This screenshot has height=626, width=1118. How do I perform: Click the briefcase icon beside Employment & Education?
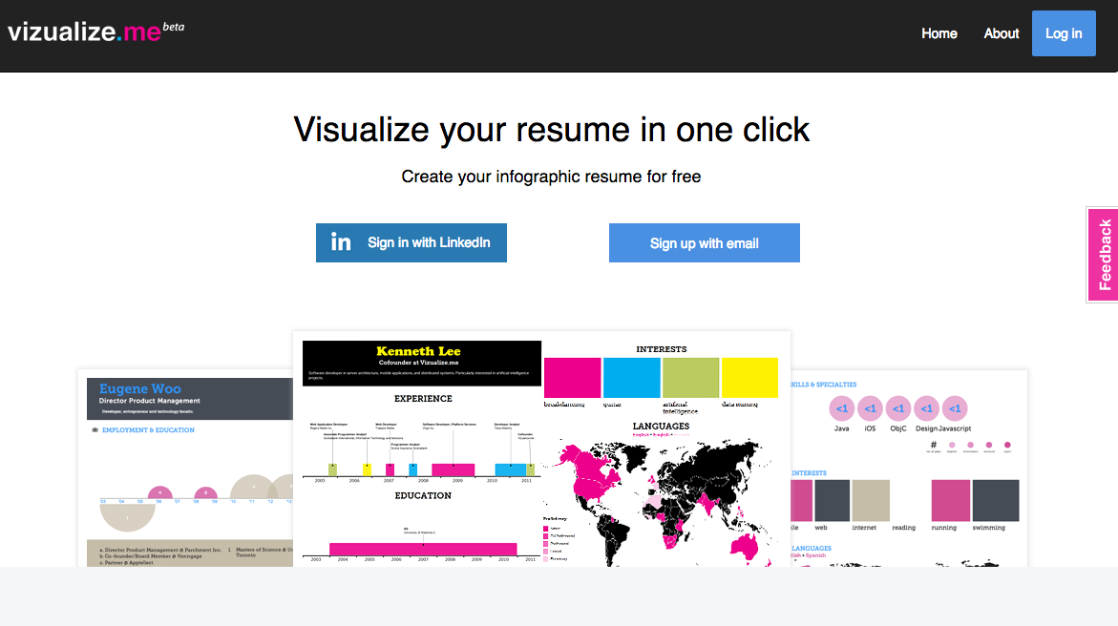point(95,430)
